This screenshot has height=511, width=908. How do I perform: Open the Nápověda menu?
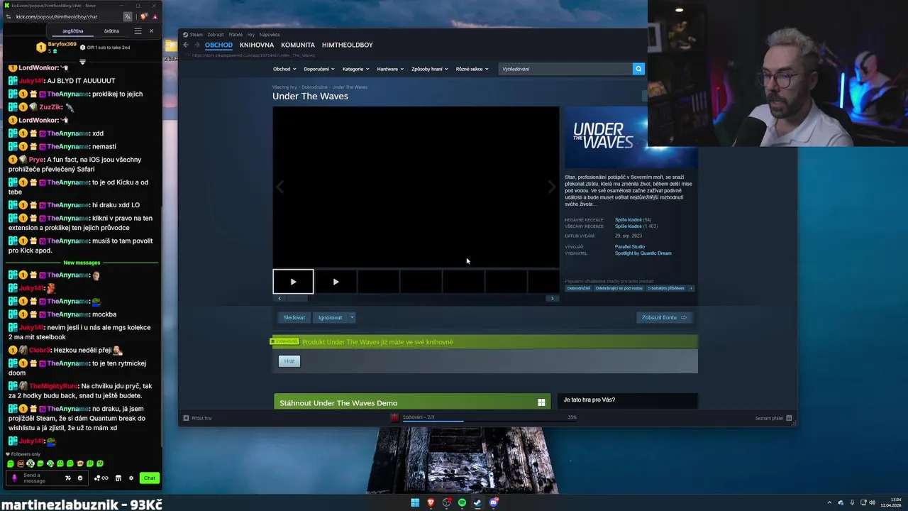270,34
